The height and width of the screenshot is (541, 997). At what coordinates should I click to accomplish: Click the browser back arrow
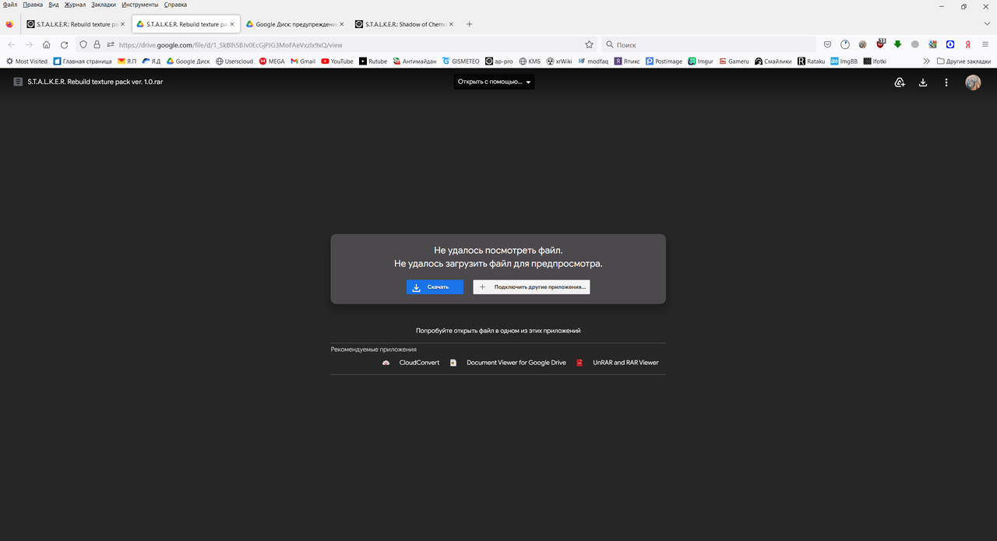click(x=11, y=45)
